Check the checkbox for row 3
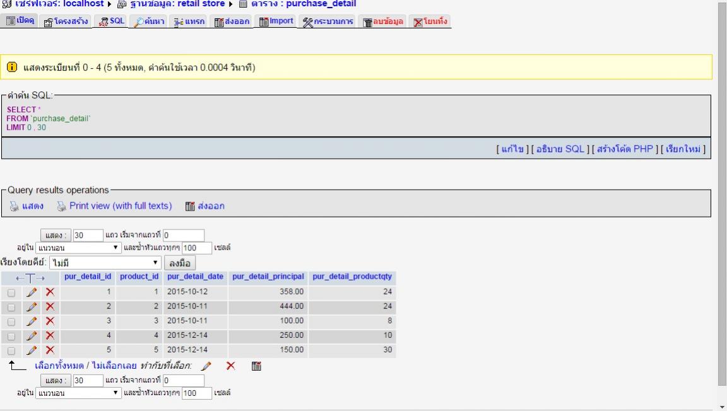 pyautogui.click(x=11, y=321)
